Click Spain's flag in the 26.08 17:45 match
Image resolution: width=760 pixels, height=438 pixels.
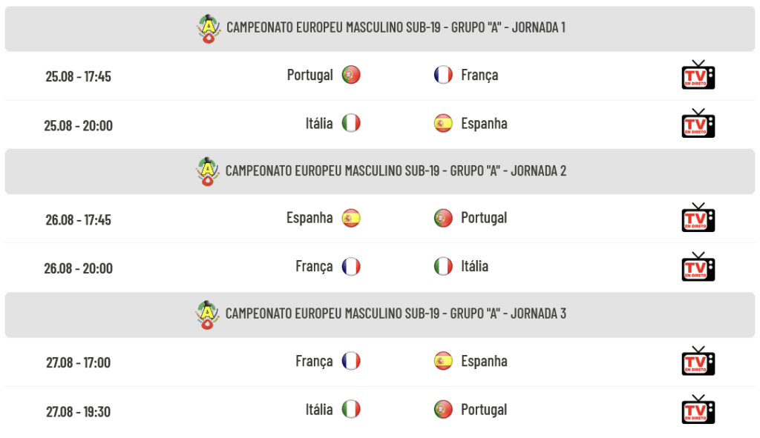351,218
